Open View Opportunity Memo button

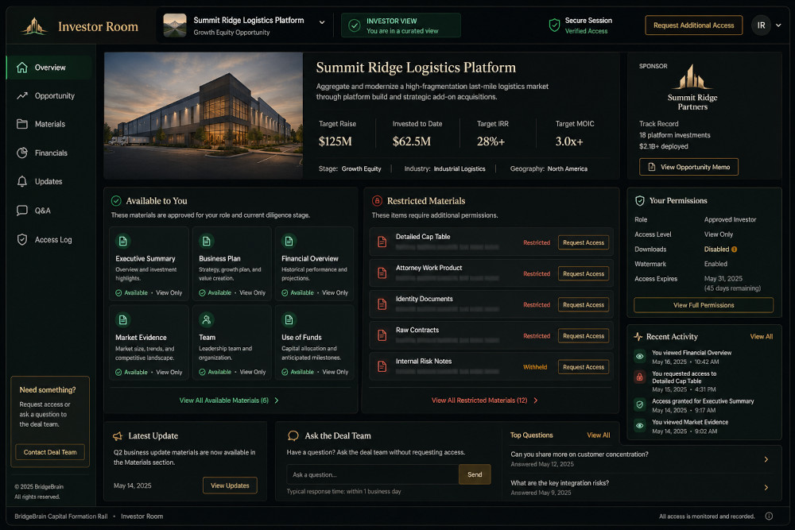pos(688,167)
